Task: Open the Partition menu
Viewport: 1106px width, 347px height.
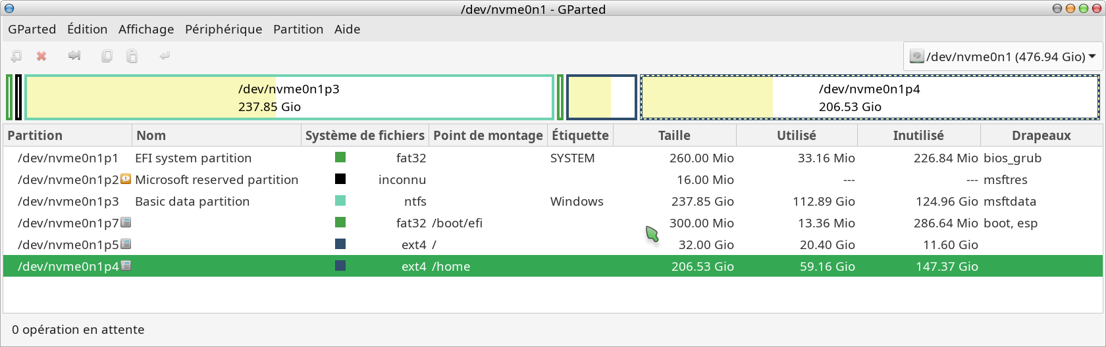Action: (298, 29)
